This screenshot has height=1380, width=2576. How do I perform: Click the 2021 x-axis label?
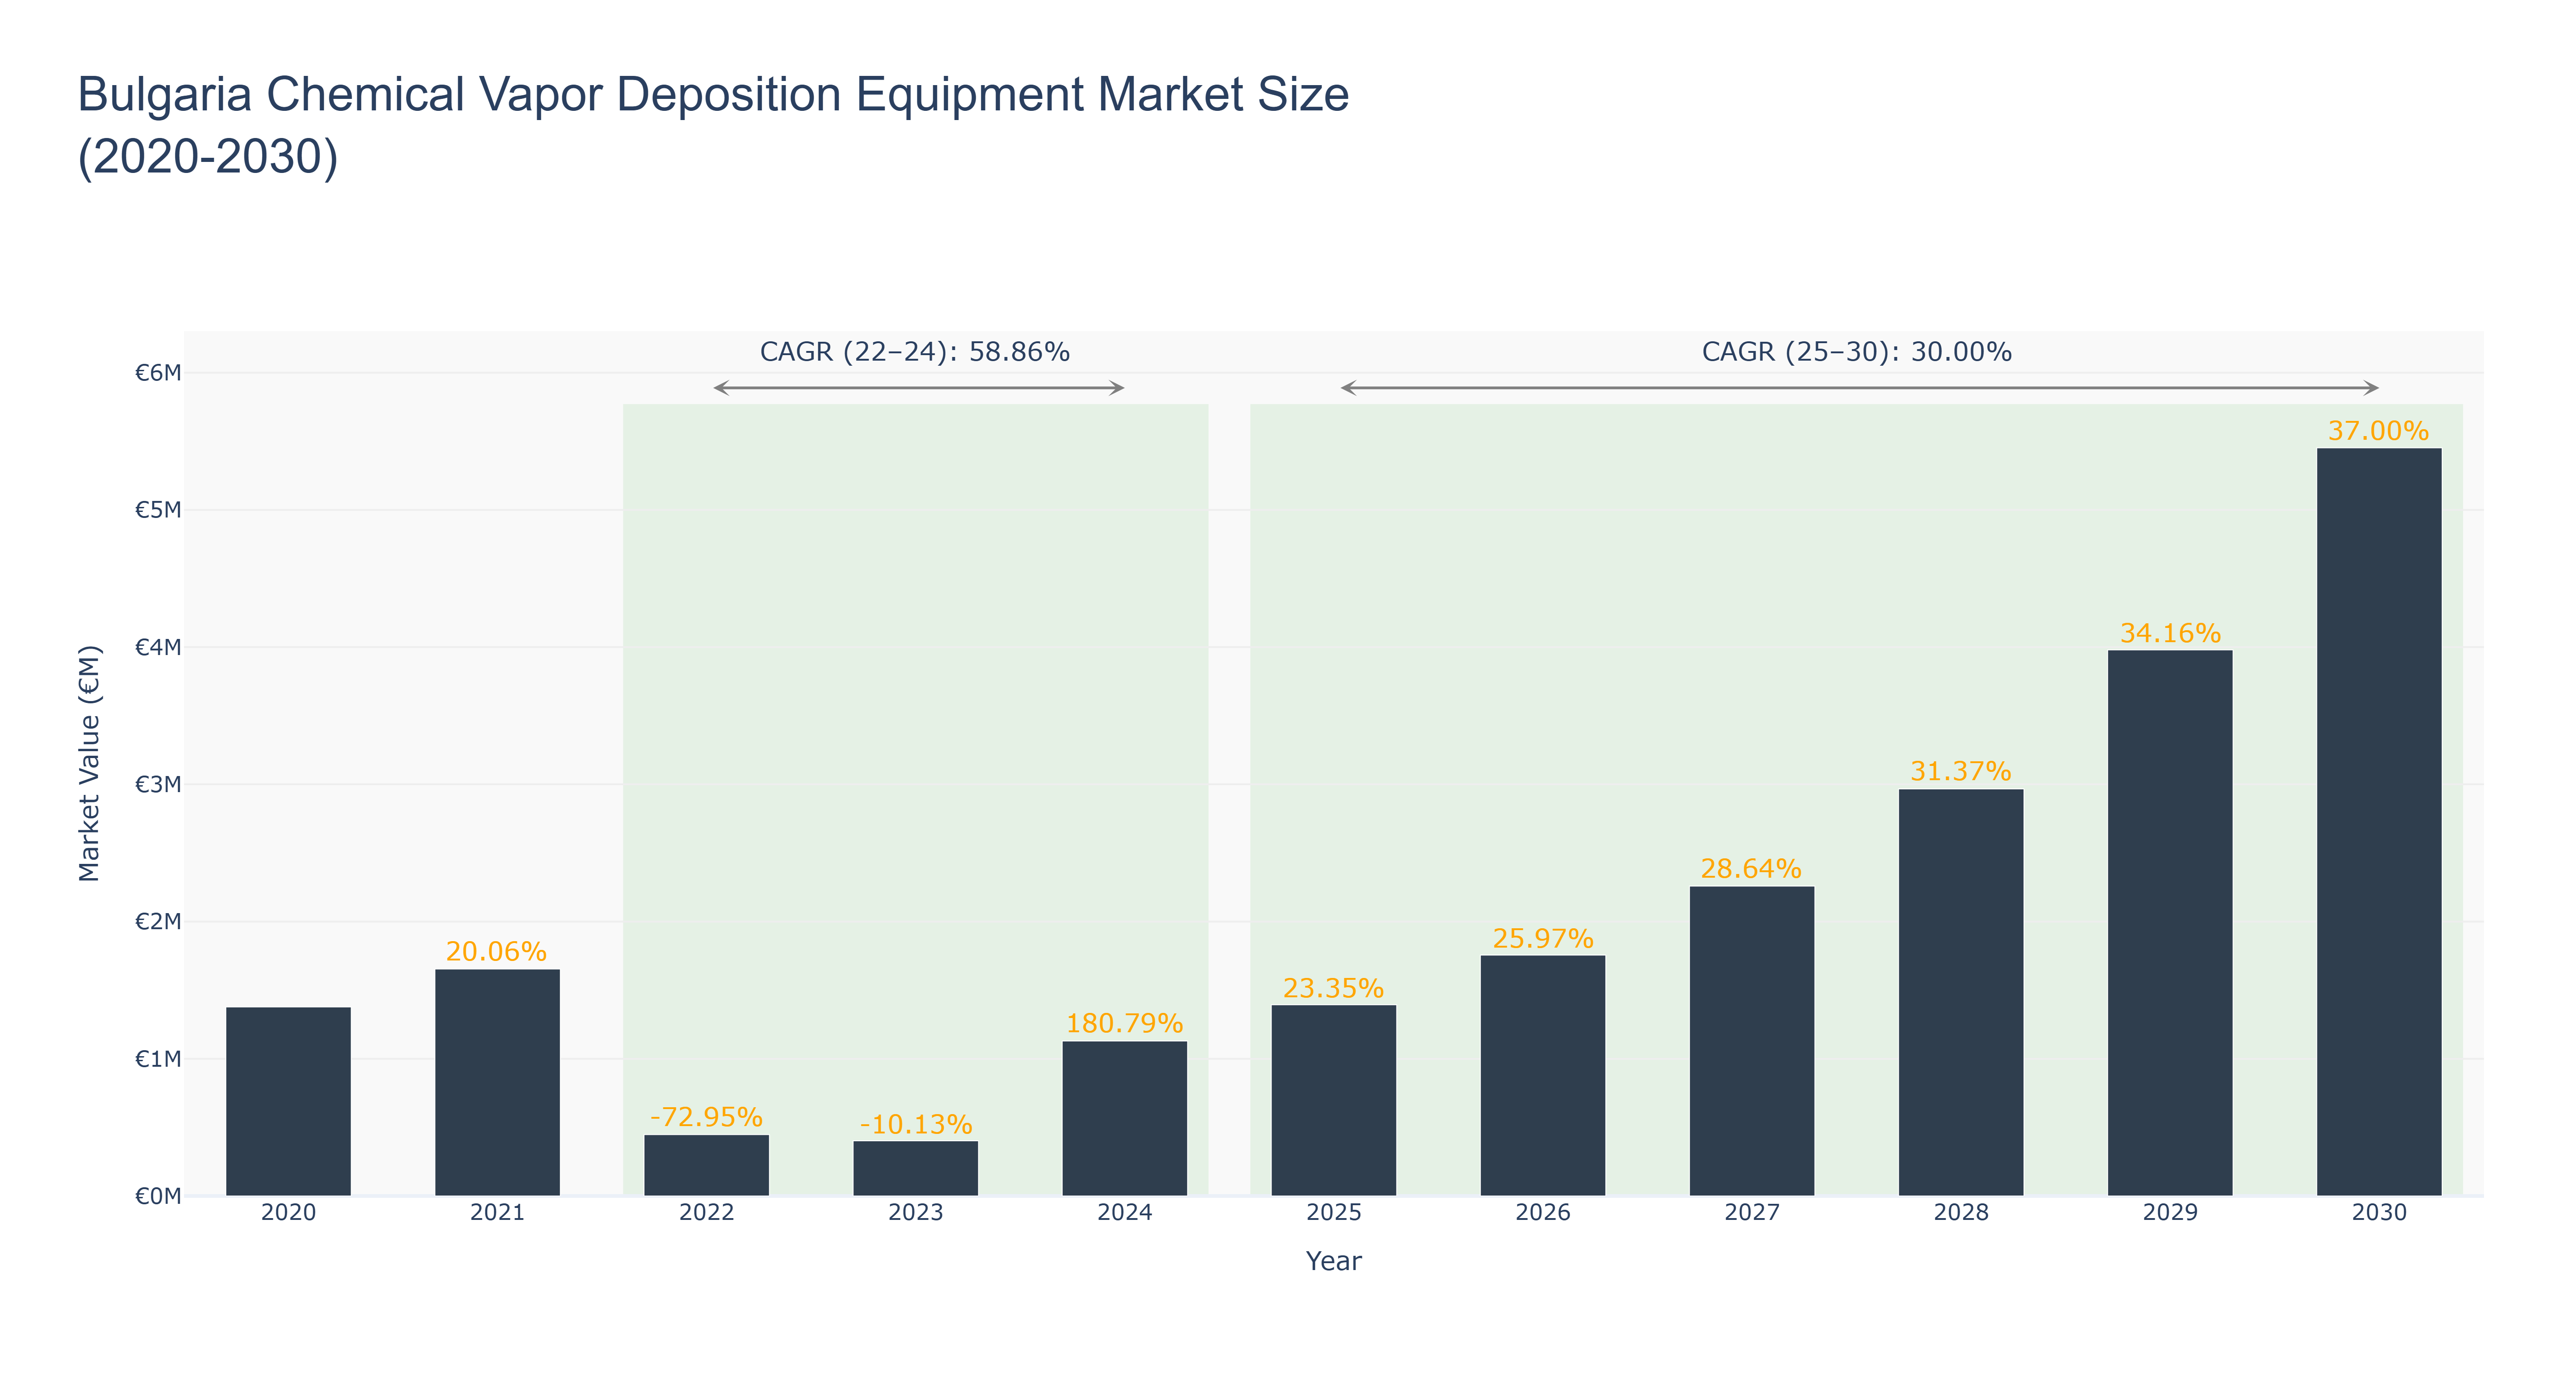(497, 1213)
